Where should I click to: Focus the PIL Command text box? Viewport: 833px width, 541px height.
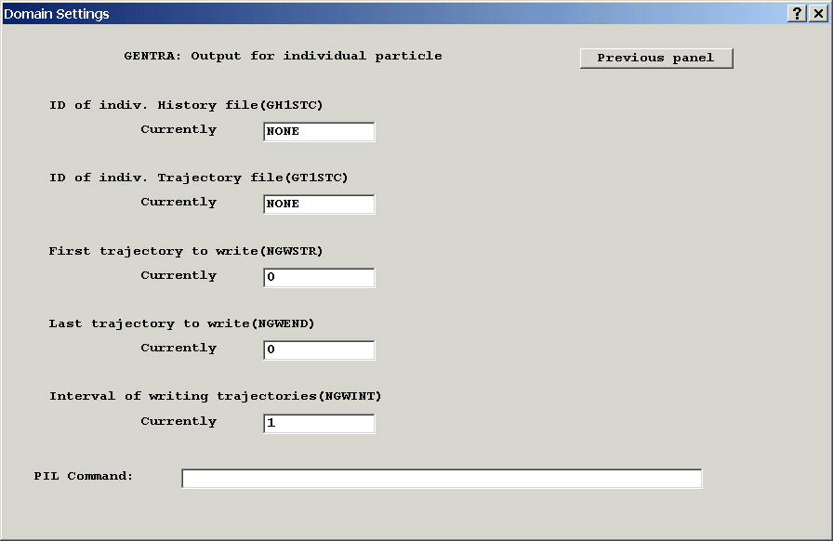442,479
